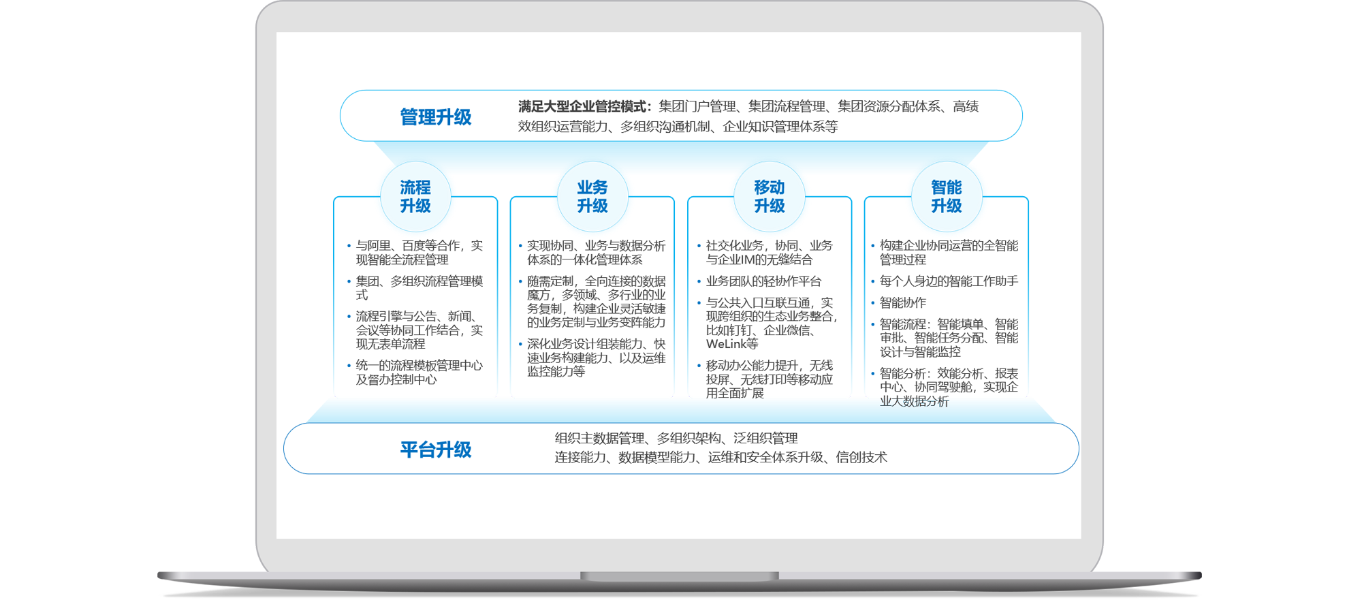Screen dimensions: 1362x600
Task: Click bold text 满足大型企业管控模式
Action: coord(584,106)
